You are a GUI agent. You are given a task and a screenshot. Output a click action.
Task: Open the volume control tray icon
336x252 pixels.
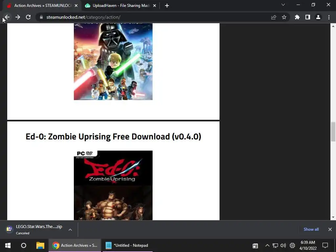pyautogui.click(x=283, y=245)
